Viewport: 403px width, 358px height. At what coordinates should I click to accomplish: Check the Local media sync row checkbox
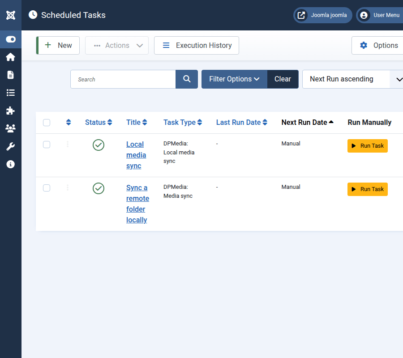[47, 145]
